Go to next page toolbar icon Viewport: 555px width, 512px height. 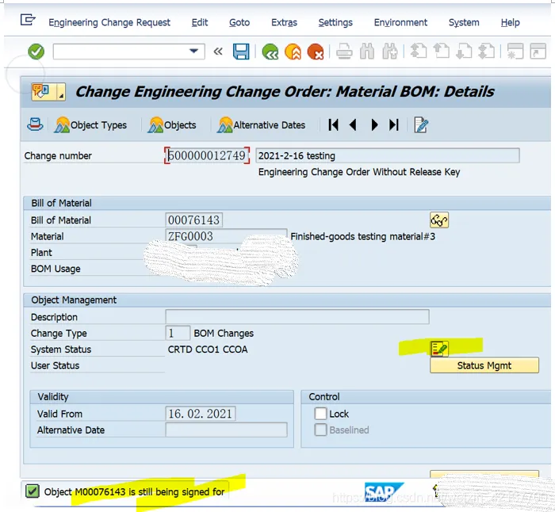464,52
